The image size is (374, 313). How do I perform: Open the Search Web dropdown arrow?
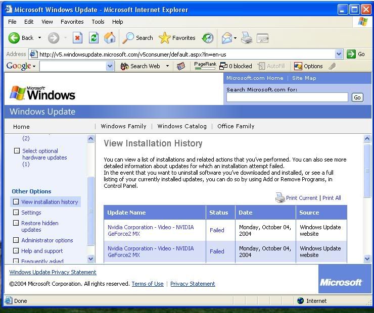tap(167, 66)
